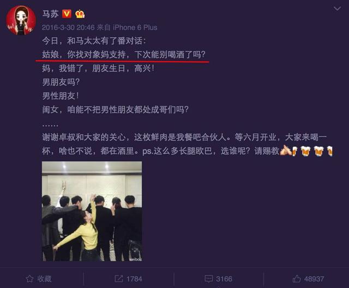Click the first line of post text
349x288 pixels.
pyautogui.click(x=94, y=41)
